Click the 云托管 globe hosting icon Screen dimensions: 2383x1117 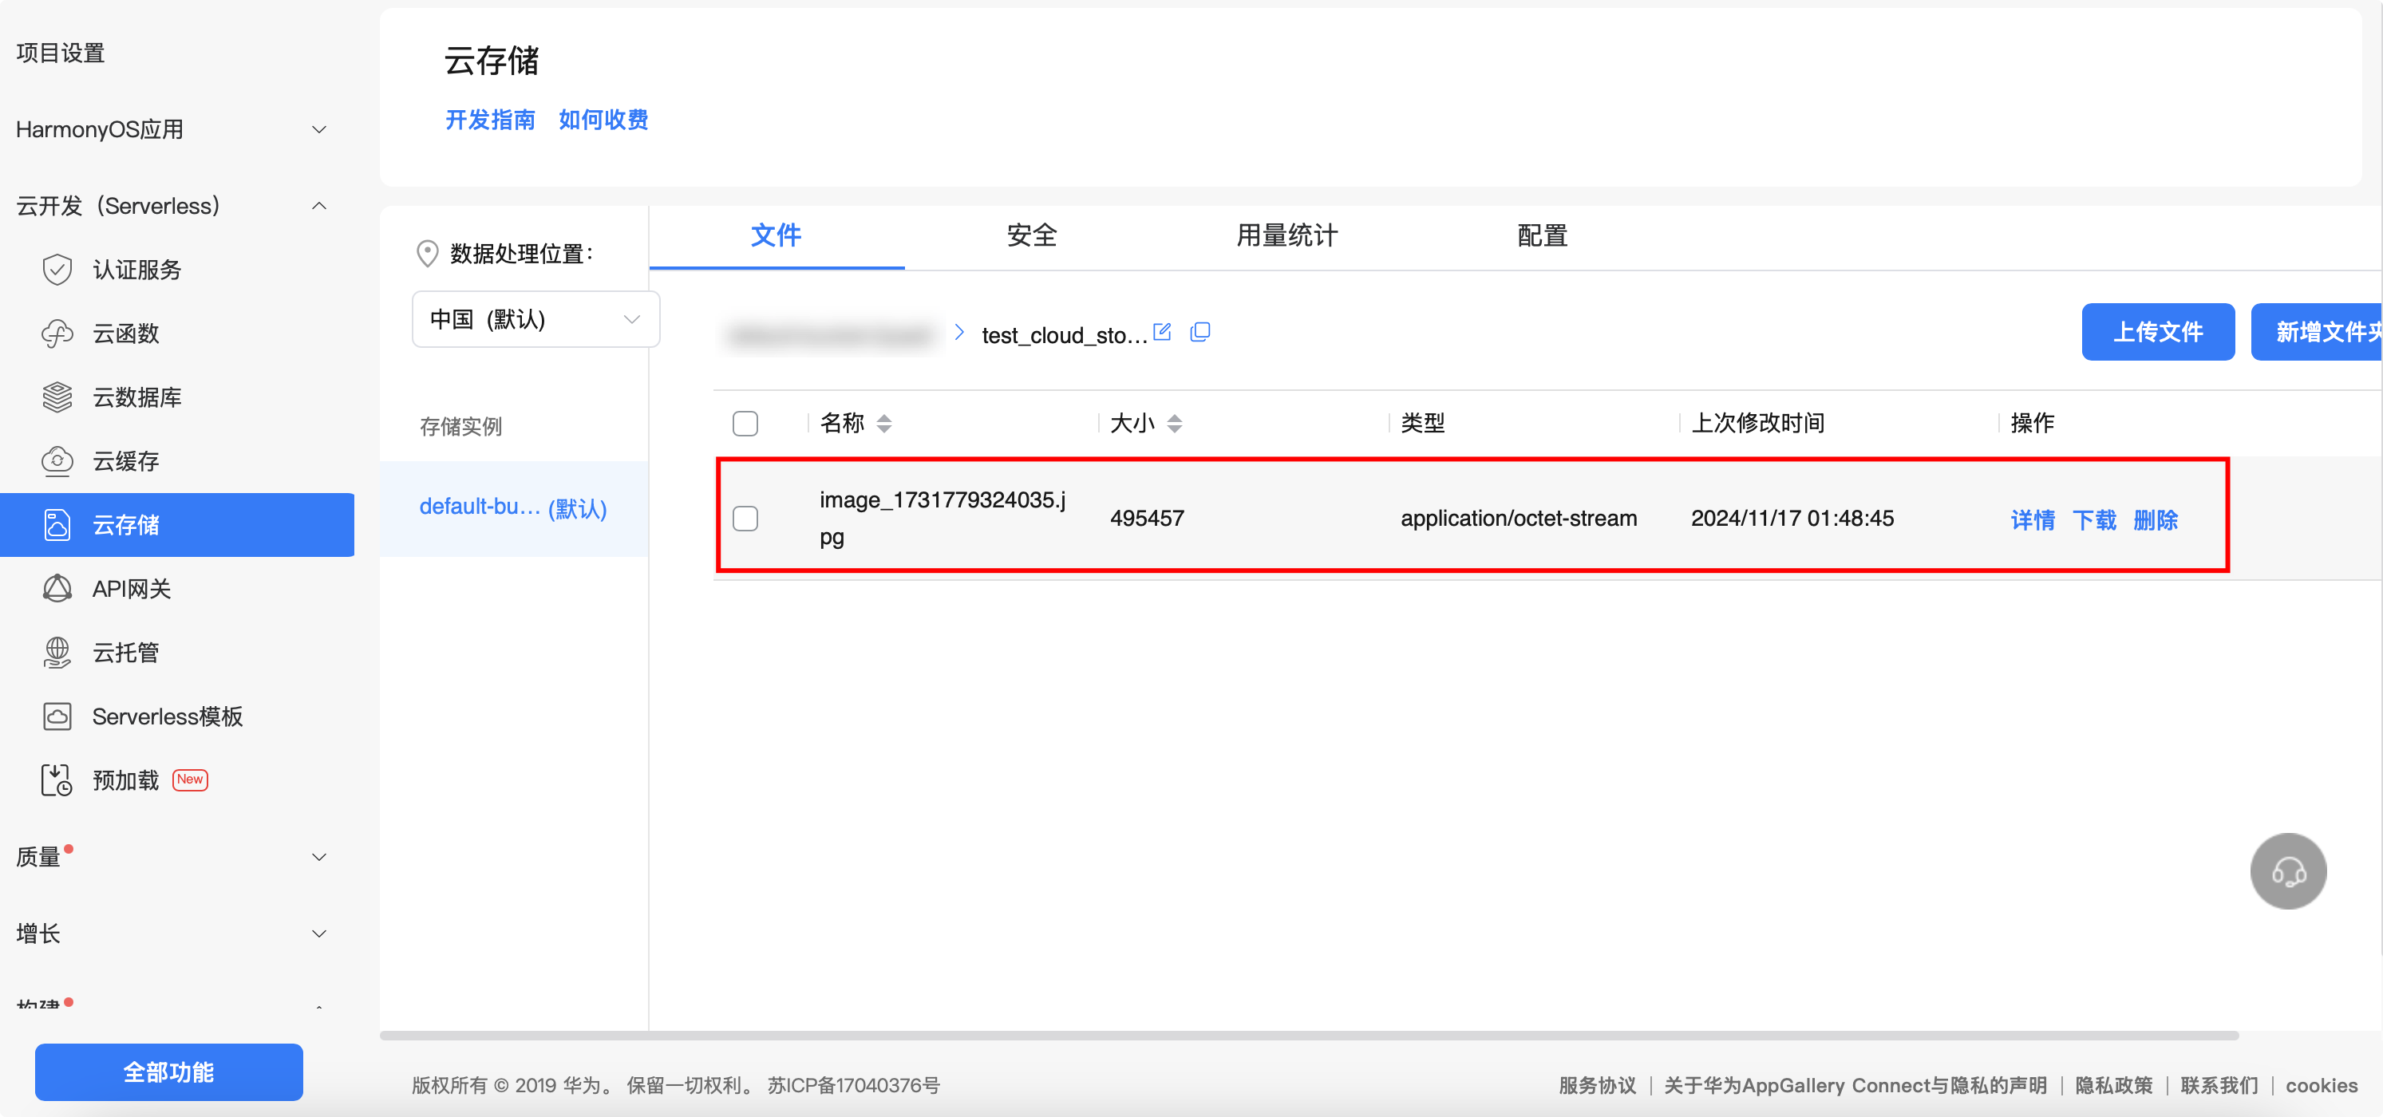57,652
